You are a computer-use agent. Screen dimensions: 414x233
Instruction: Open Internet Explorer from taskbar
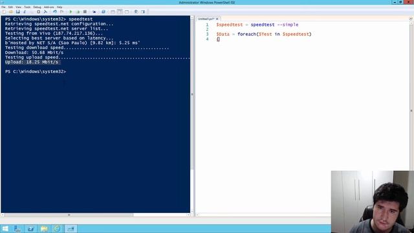pos(57,228)
